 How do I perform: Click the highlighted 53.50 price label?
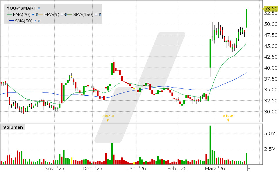click(x=271, y=9)
